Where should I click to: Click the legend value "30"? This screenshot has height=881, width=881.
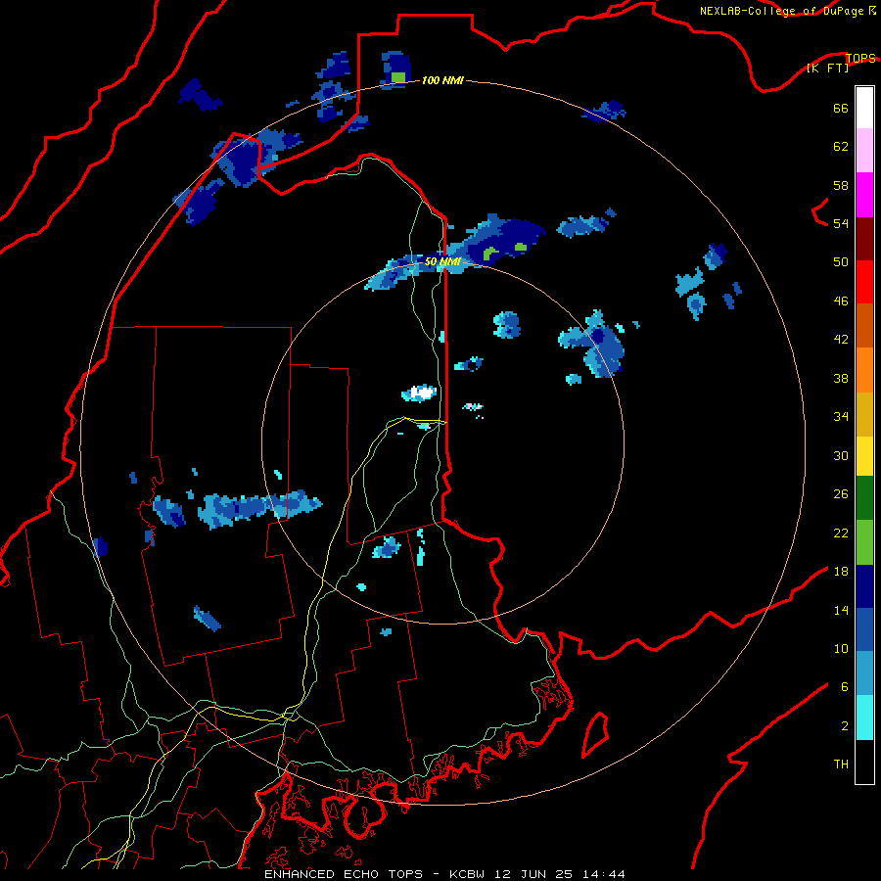click(841, 455)
